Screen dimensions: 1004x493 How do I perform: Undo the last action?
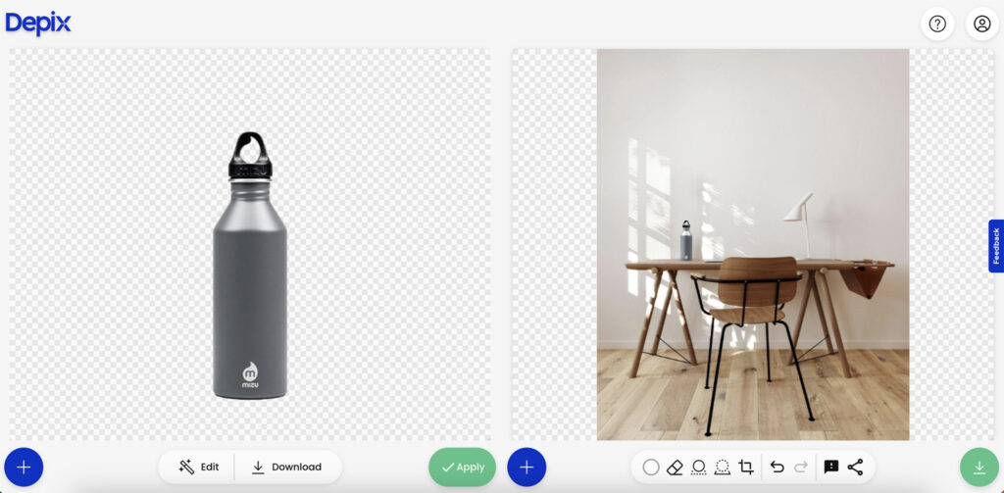(777, 467)
